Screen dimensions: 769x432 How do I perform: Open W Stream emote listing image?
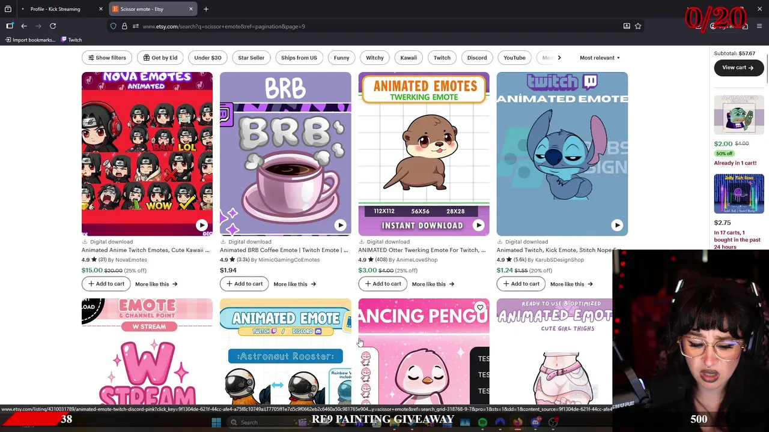point(147,351)
